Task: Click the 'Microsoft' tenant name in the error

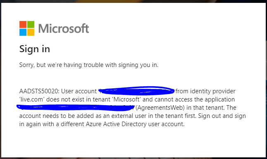Action: pyautogui.click(x=126, y=99)
